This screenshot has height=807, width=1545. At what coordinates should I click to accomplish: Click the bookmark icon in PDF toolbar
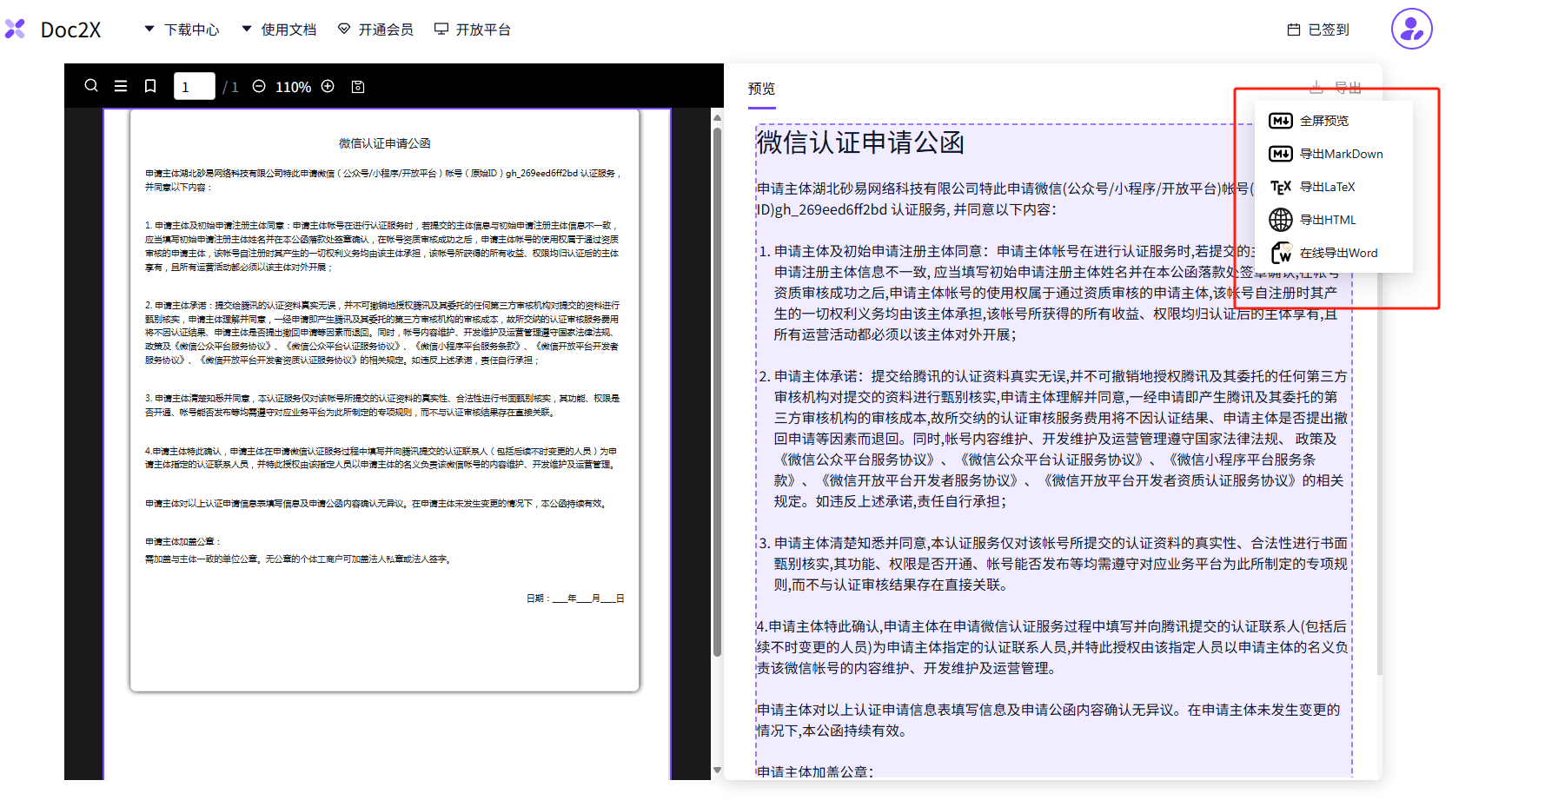click(150, 86)
